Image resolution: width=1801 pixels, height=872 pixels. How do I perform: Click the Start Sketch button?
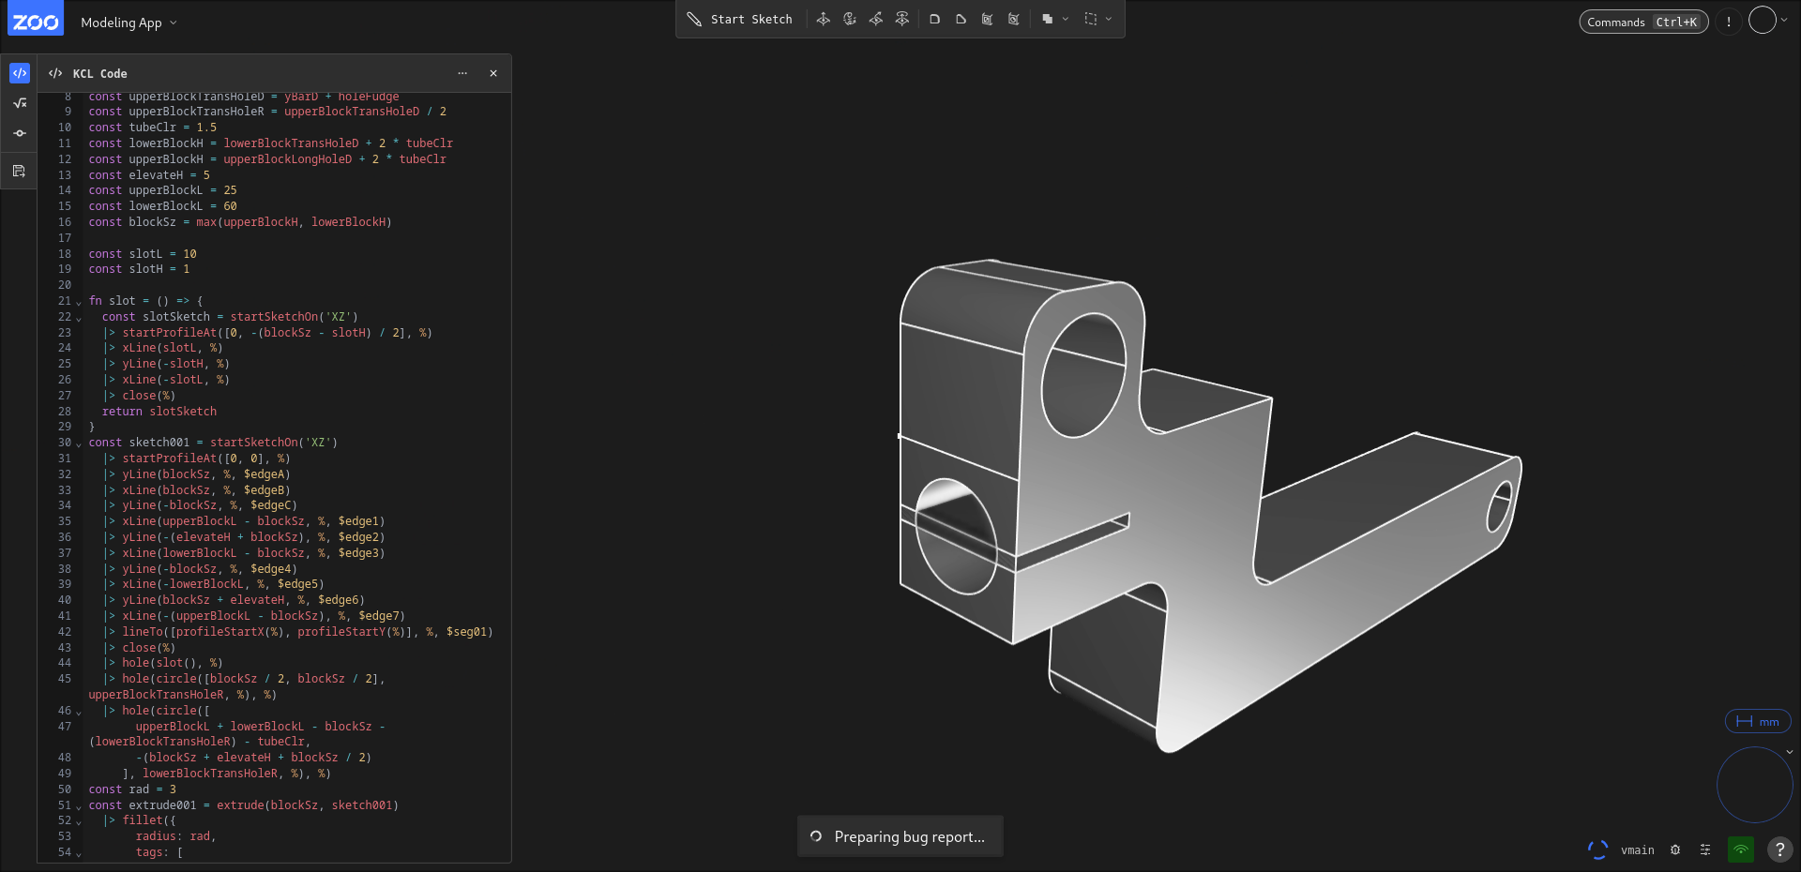pos(739,19)
